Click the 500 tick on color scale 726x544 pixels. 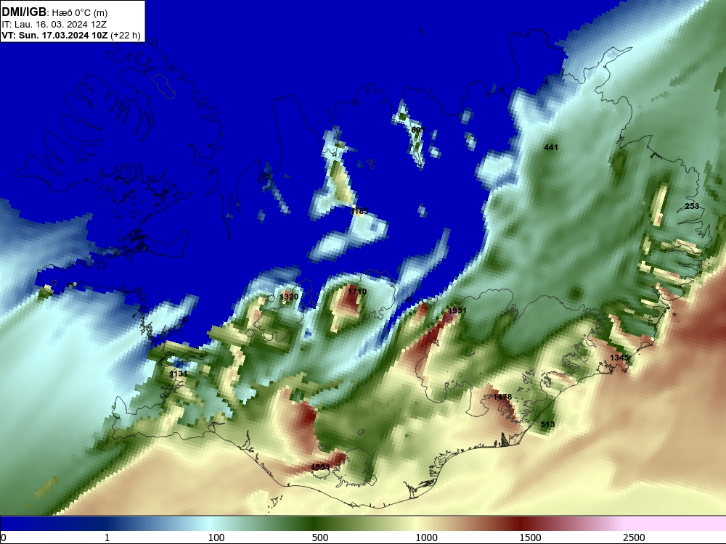pyautogui.click(x=320, y=537)
